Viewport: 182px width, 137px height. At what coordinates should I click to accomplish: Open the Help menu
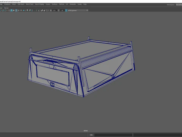coord(85,4)
